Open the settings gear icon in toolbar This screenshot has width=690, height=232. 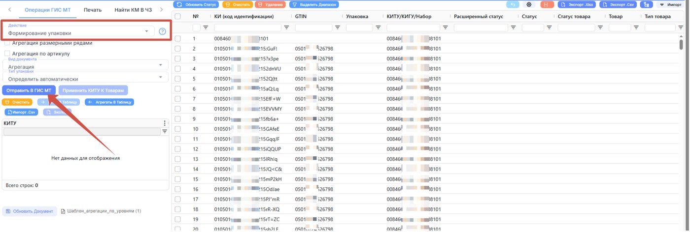(529, 4)
